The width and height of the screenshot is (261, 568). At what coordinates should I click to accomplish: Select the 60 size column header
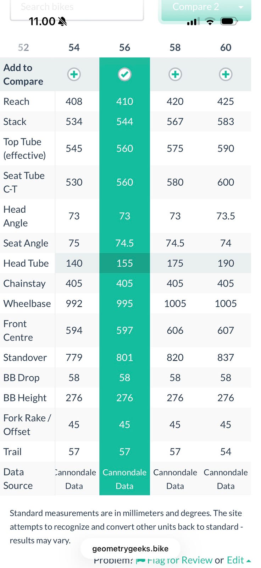click(226, 48)
